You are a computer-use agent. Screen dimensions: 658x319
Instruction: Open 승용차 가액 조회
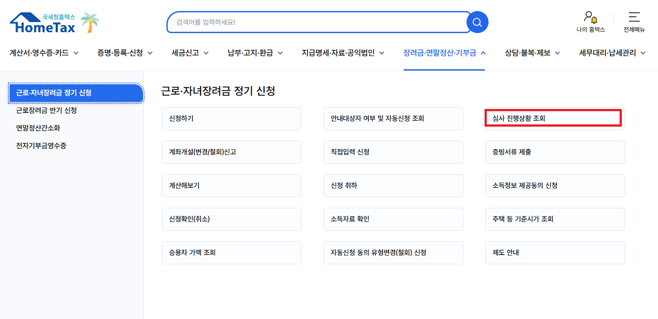(x=232, y=252)
